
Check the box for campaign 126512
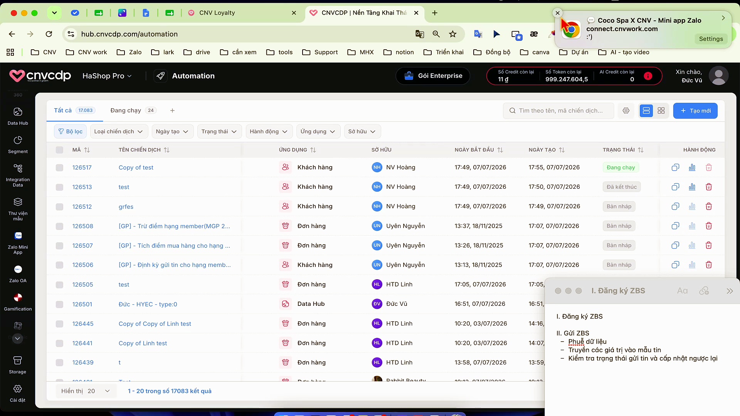pyautogui.click(x=59, y=207)
